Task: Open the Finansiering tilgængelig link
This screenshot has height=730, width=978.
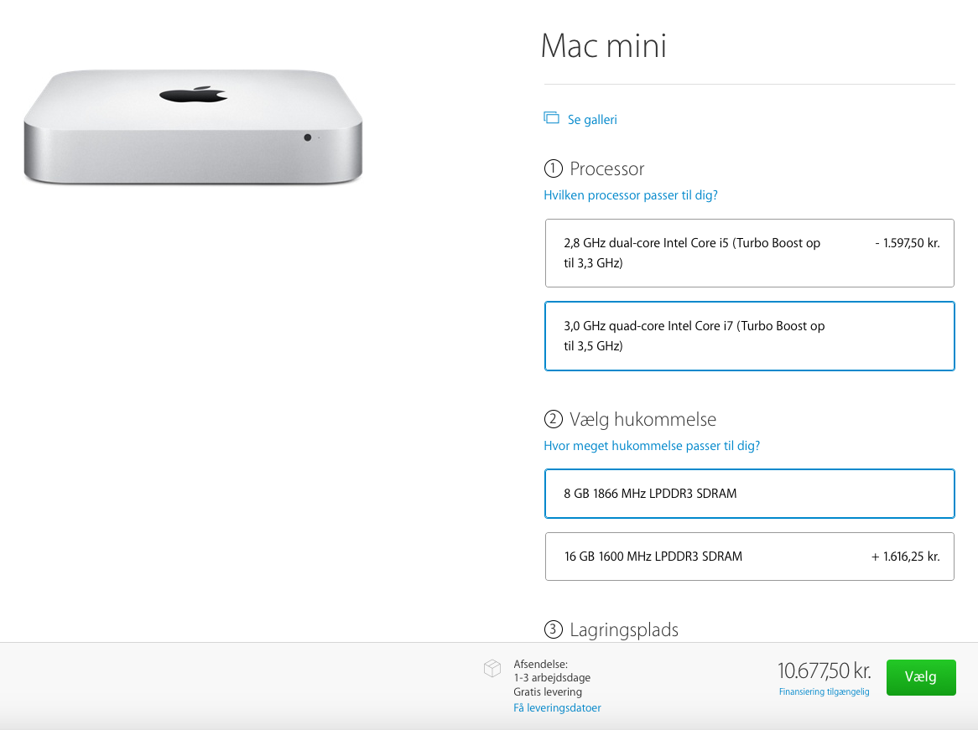Action: click(824, 692)
